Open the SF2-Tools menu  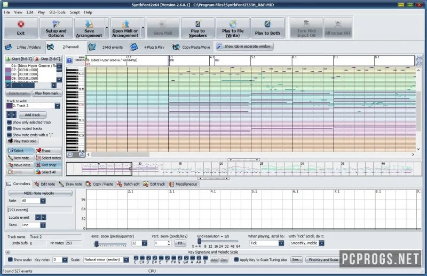57,12
